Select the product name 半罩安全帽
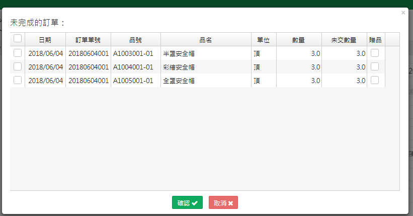Screen dimensions: 413x216 coord(179,53)
